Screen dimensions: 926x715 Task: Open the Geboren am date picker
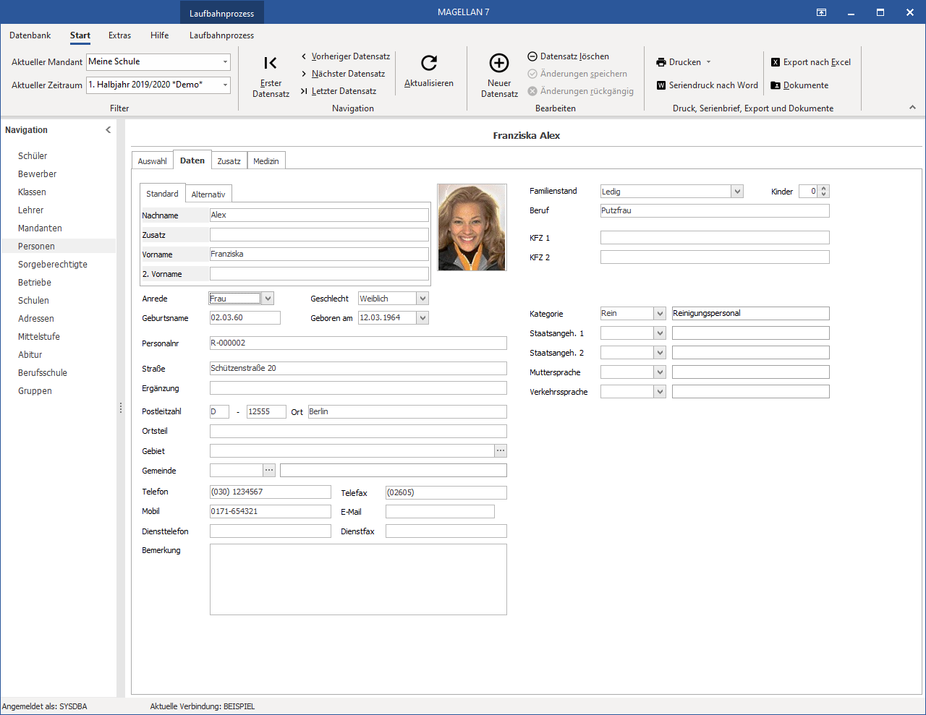pyautogui.click(x=423, y=318)
